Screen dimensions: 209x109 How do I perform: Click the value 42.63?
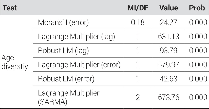click(x=169, y=78)
